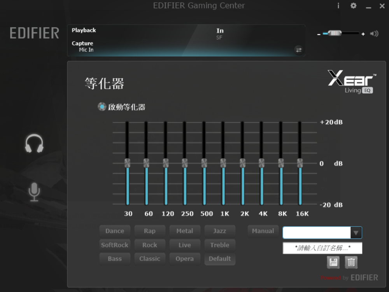Click the 16K band slider handle

[x=300, y=163]
